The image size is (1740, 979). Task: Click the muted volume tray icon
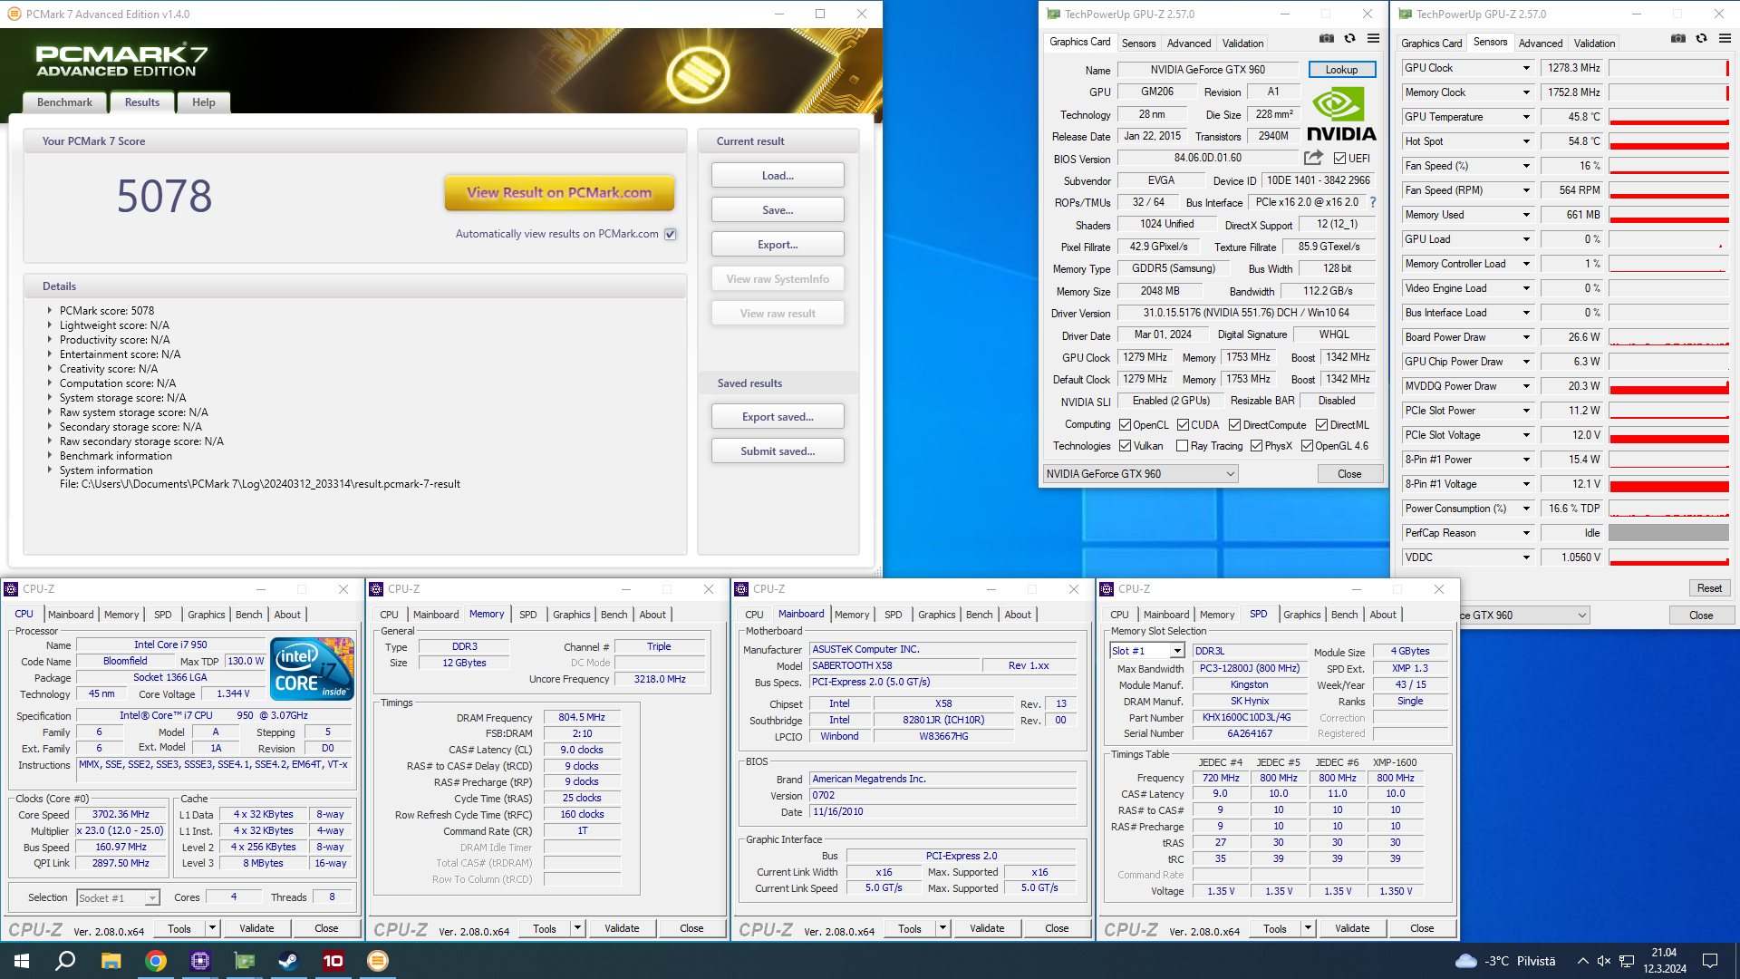tap(1604, 961)
